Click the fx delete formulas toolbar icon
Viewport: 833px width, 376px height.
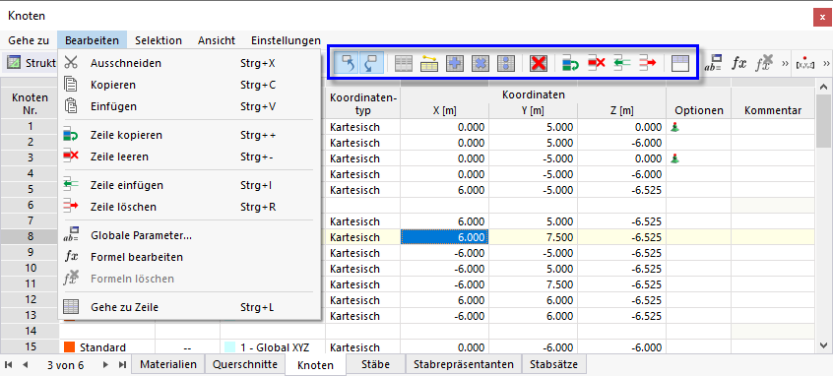pos(765,64)
